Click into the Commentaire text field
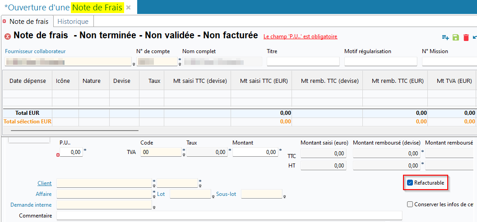Image resolution: width=477 pixels, height=222 pixels. (x=229, y=216)
